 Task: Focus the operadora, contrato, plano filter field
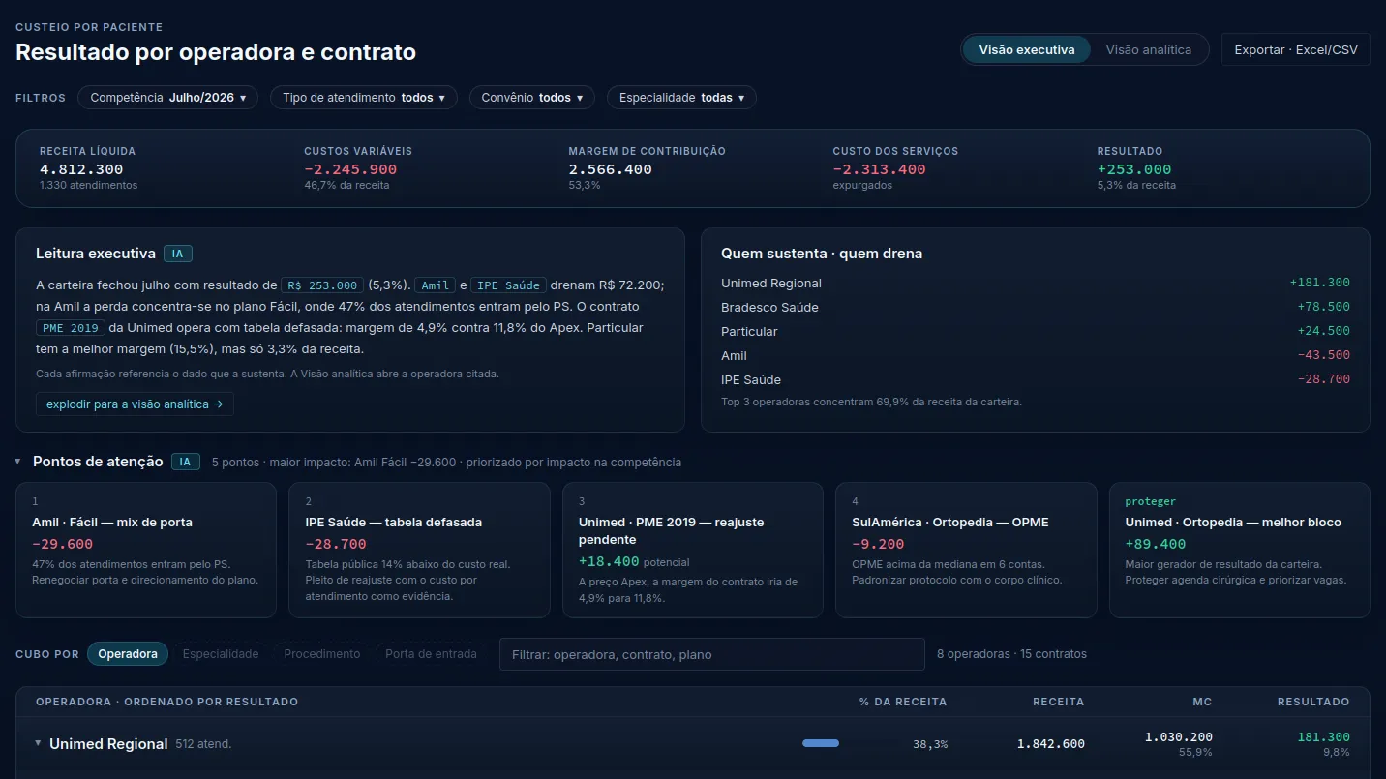click(x=712, y=654)
